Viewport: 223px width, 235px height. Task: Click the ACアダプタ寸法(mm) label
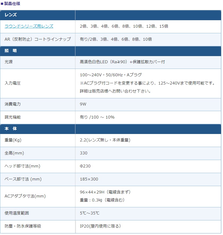pos(25,196)
